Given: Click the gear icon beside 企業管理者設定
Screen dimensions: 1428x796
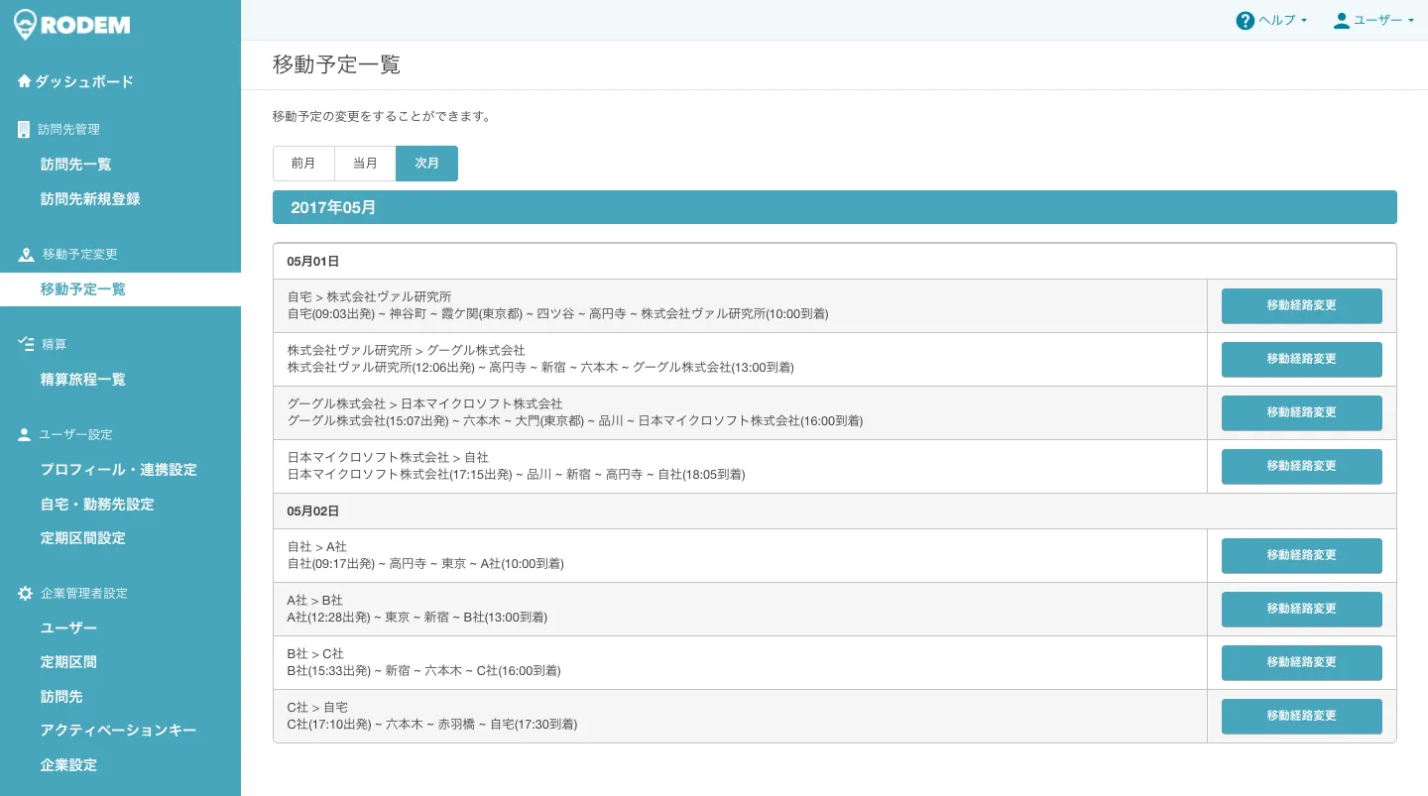Looking at the screenshot, I should (x=26, y=593).
